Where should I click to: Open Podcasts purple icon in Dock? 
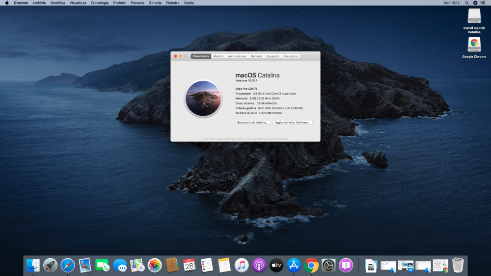pos(259,265)
